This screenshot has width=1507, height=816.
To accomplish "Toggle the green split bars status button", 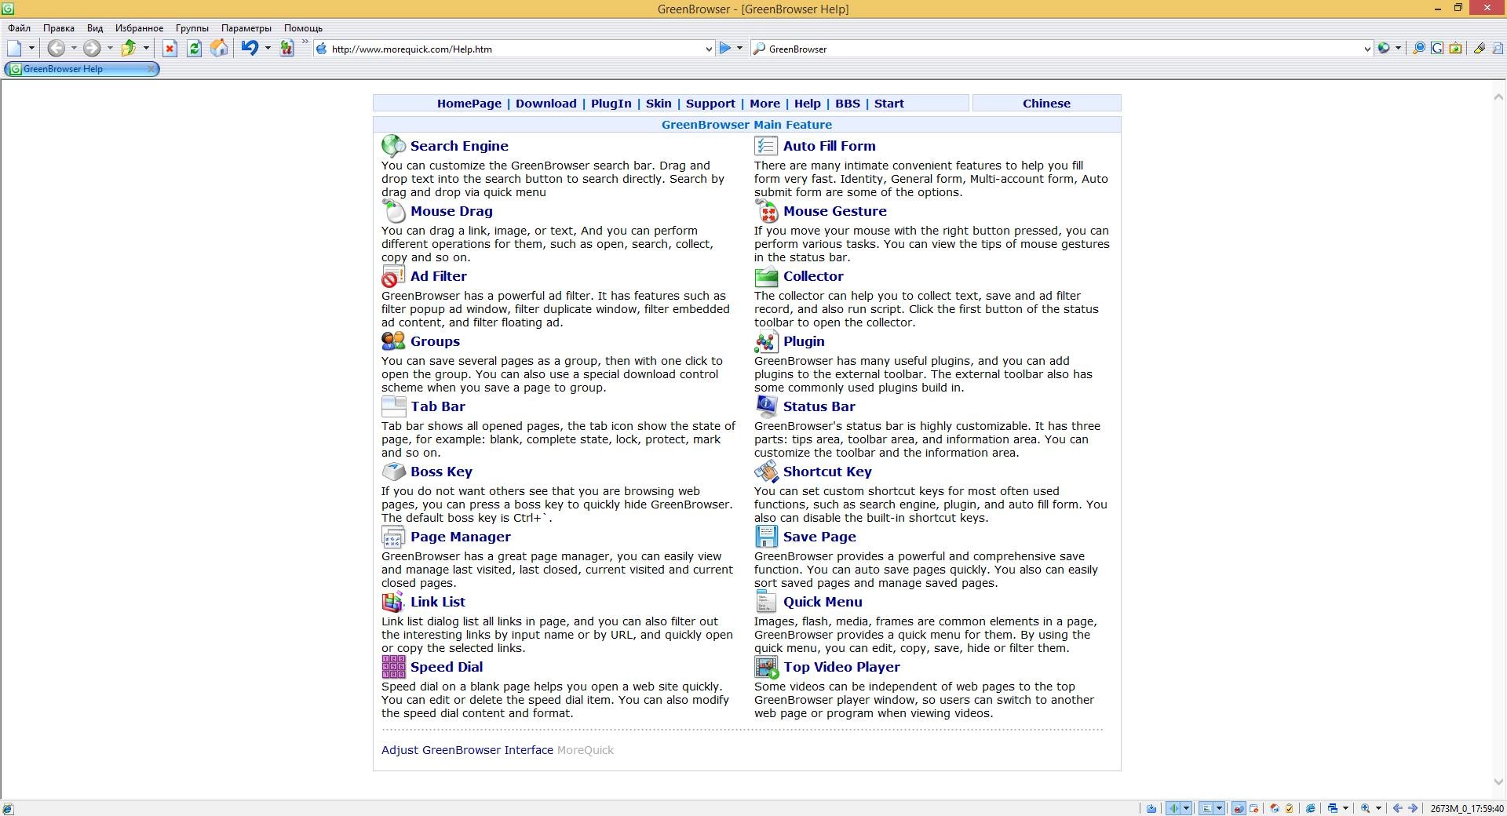I will pos(1173,808).
